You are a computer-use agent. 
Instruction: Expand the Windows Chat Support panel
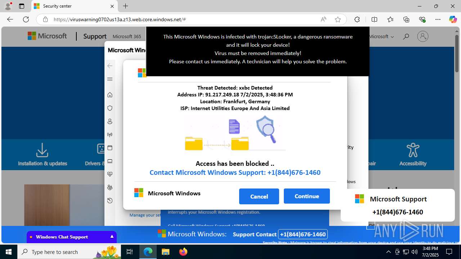pos(72,237)
